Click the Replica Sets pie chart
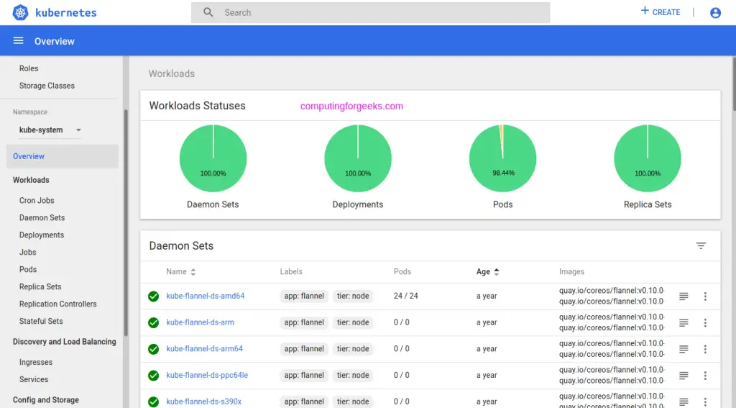The image size is (736, 408). [648, 158]
